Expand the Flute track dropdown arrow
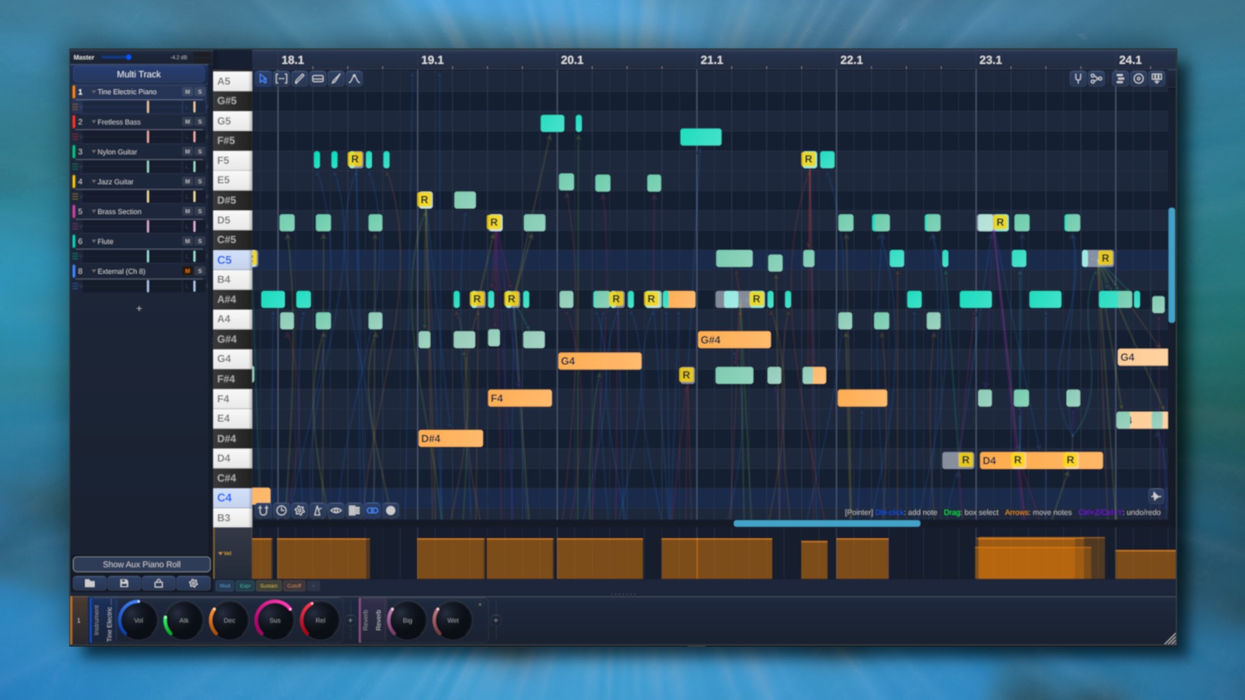Screen dimensions: 1245x700 coord(93,241)
